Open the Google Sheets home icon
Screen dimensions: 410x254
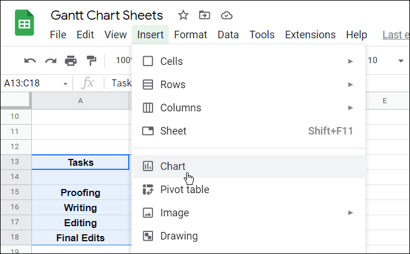tap(24, 23)
